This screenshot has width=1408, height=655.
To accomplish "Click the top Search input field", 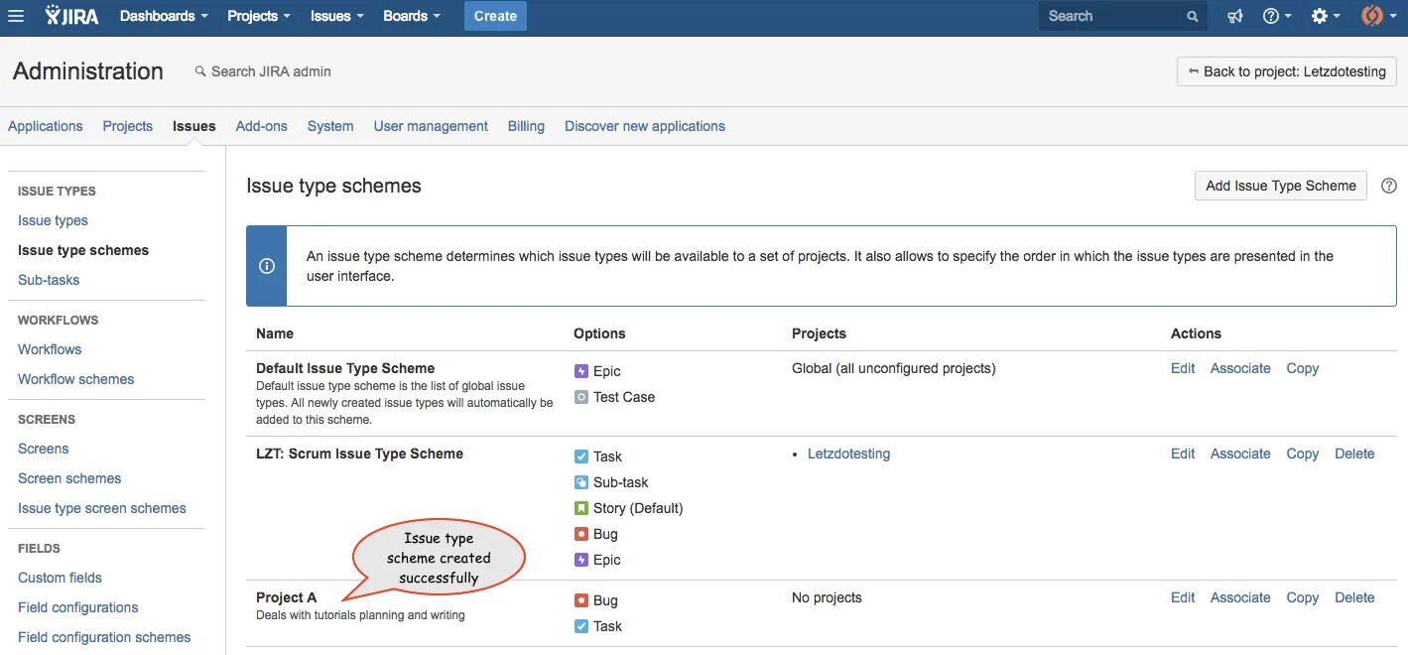I will (x=1113, y=16).
